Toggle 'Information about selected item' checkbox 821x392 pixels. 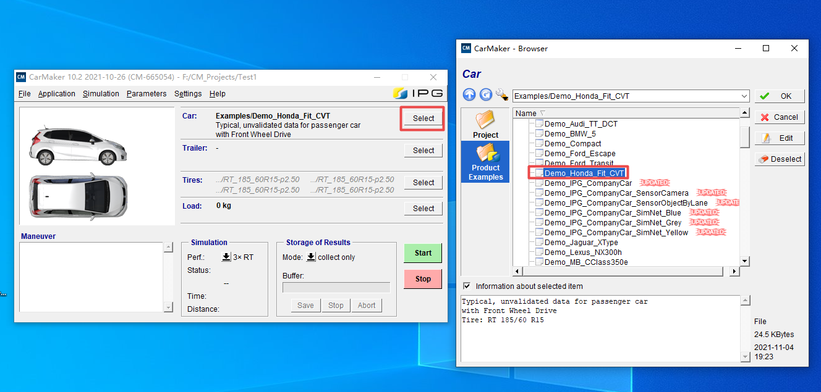[467, 286]
